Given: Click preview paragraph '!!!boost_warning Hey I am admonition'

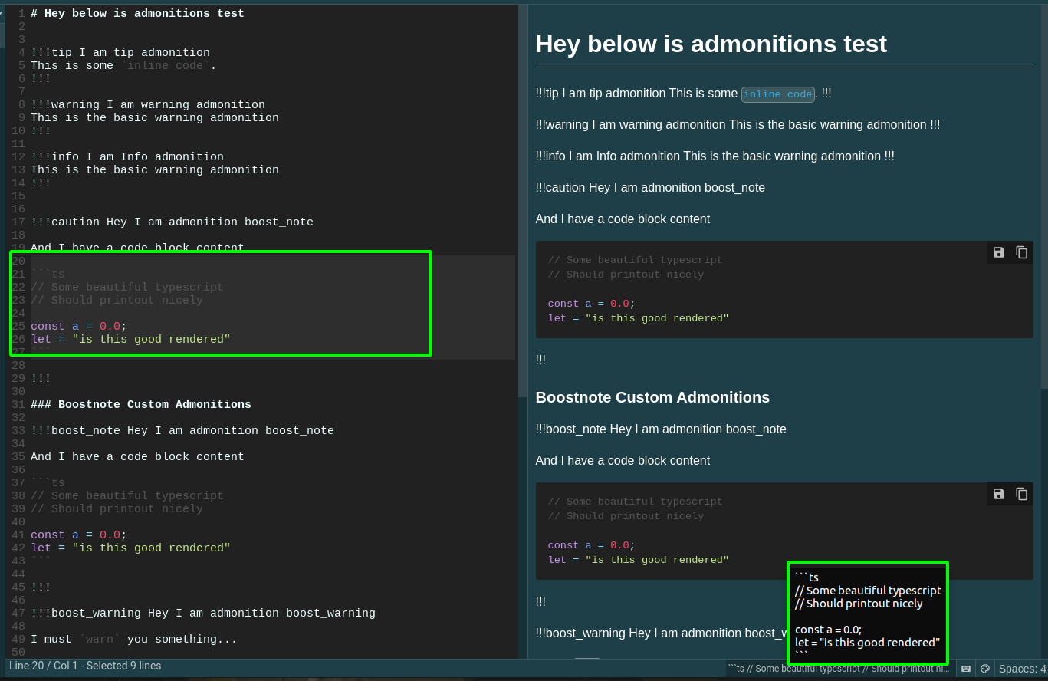Looking at the screenshot, I should point(661,633).
